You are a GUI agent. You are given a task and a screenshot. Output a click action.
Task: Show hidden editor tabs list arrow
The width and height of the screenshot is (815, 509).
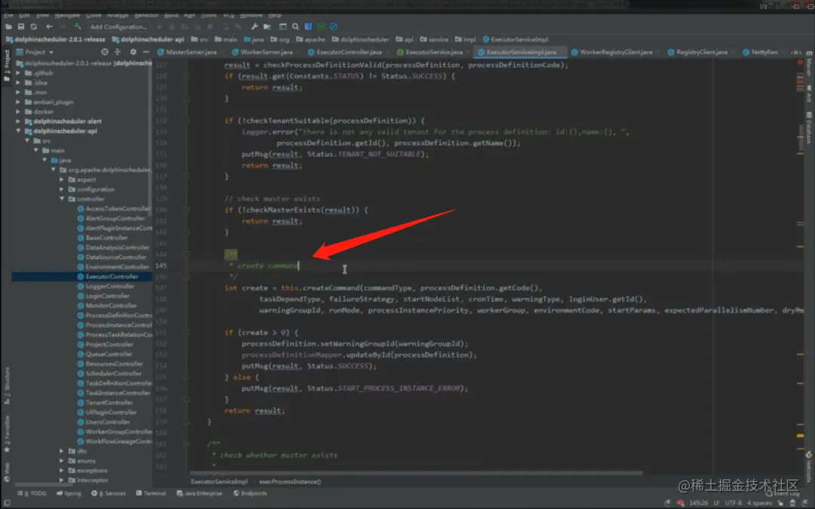(796, 52)
